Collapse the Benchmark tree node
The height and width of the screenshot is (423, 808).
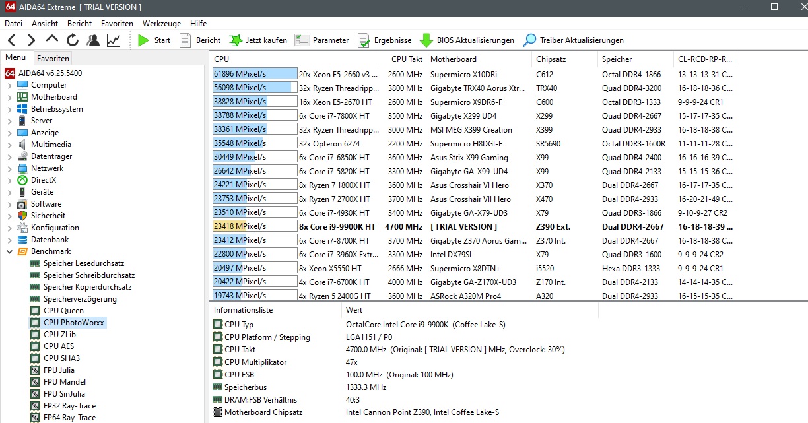[9, 251]
